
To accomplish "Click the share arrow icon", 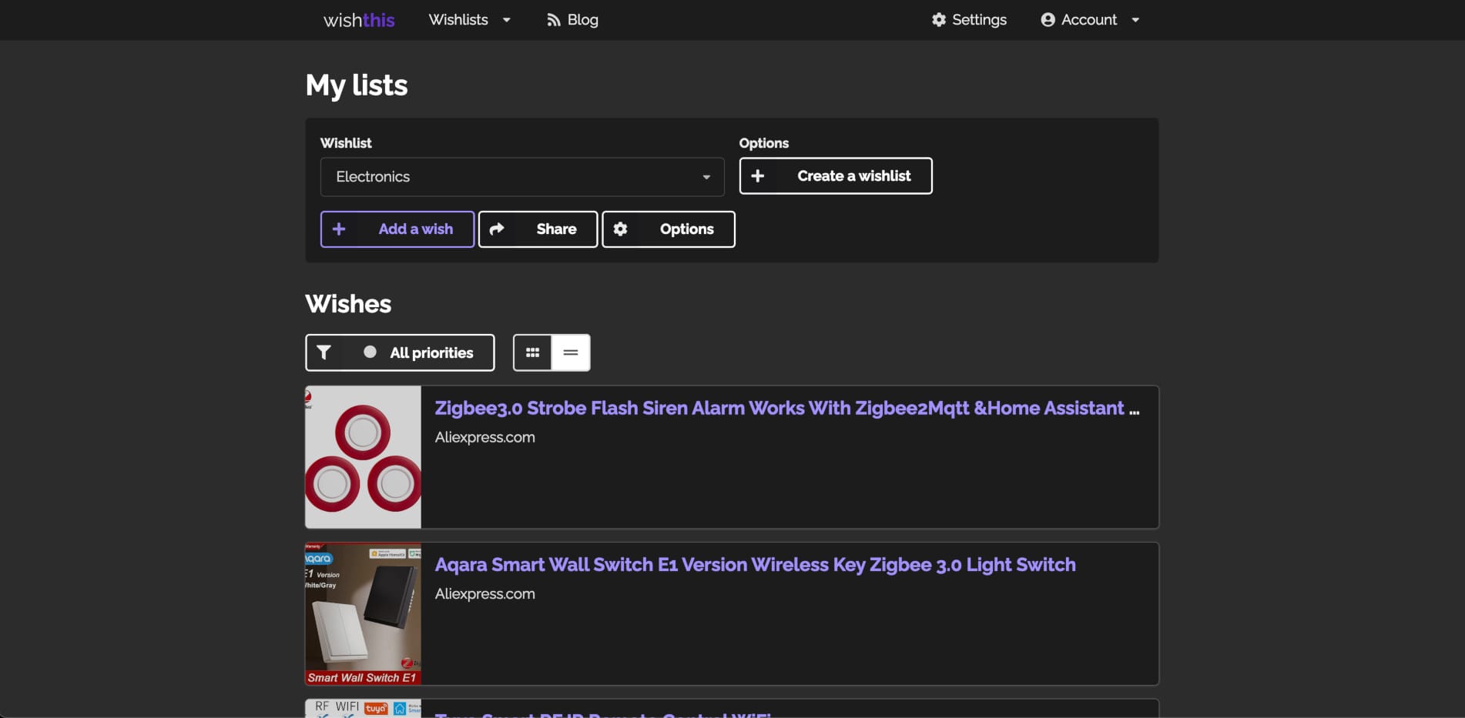I will (x=497, y=229).
